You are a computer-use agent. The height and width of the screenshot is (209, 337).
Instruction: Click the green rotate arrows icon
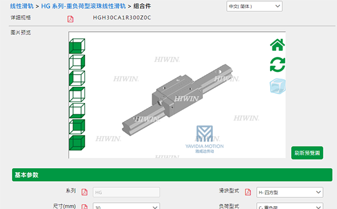click(277, 65)
